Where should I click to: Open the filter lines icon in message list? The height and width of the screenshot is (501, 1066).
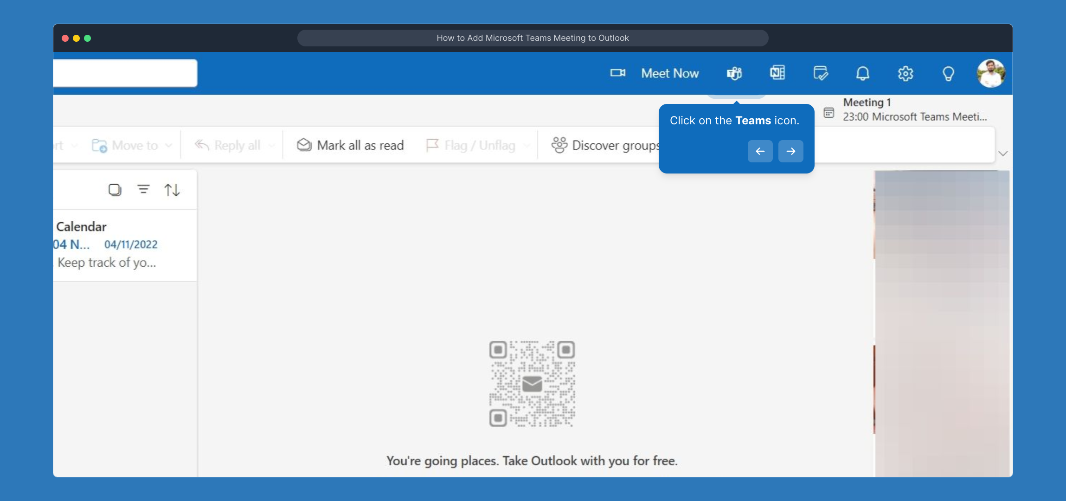tap(143, 189)
